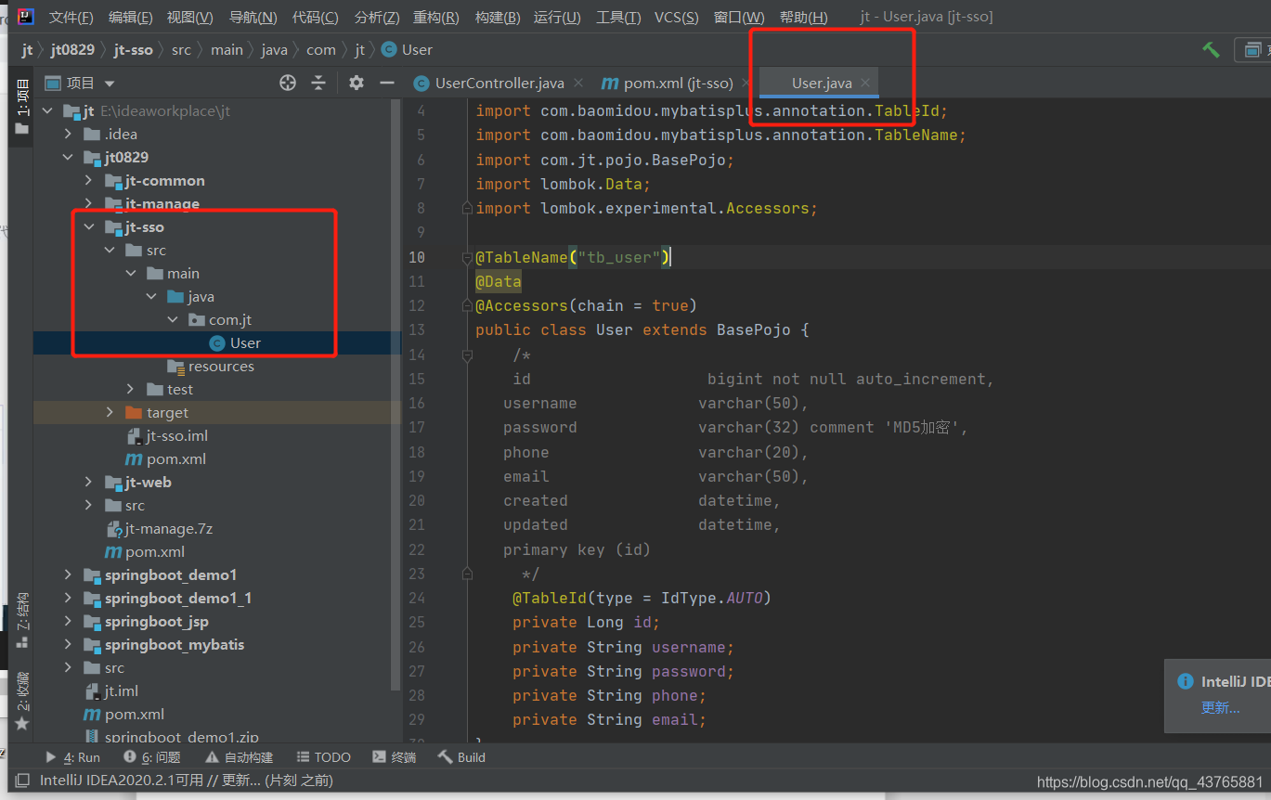Expand the .idea folder

tap(68, 134)
